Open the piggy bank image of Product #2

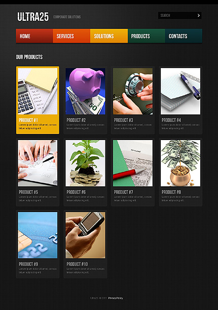(x=85, y=91)
